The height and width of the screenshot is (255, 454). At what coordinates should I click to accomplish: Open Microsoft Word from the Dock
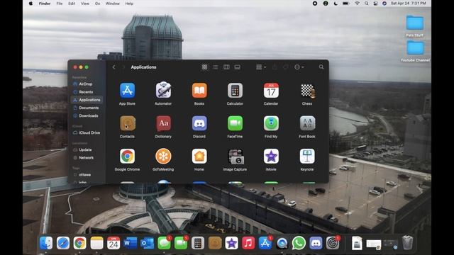click(131, 243)
